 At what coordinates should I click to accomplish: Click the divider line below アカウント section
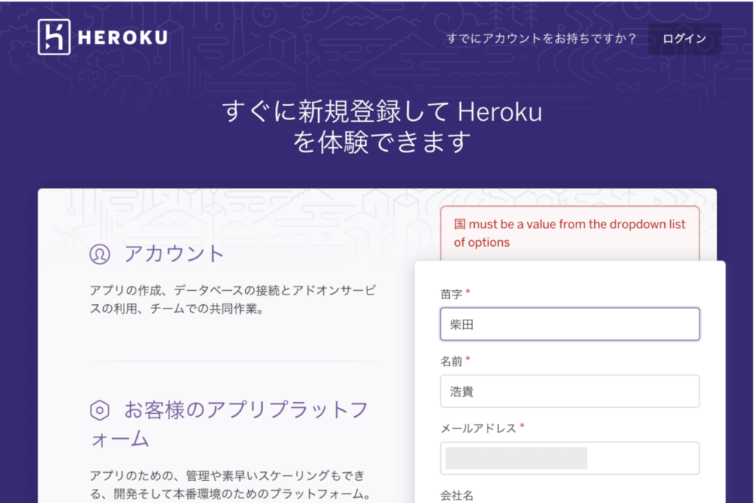234,362
